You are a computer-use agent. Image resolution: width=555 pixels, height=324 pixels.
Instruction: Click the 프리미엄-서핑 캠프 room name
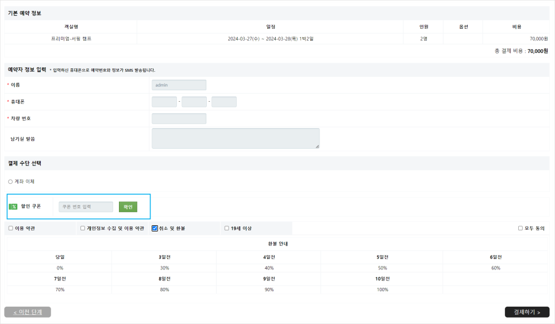click(x=71, y=38)
